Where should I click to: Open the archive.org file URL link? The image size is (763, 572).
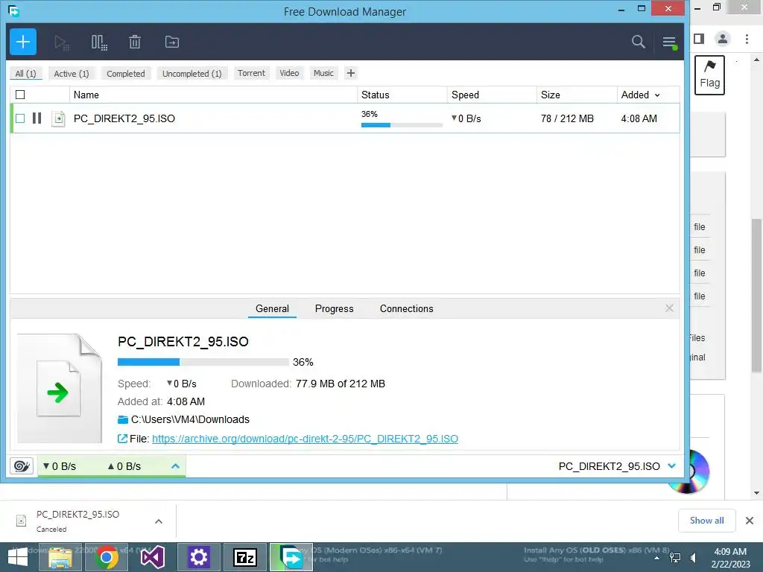(x=305, y=439)
